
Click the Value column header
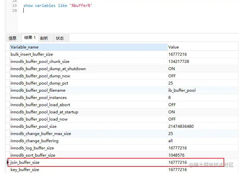pos(203,47)
